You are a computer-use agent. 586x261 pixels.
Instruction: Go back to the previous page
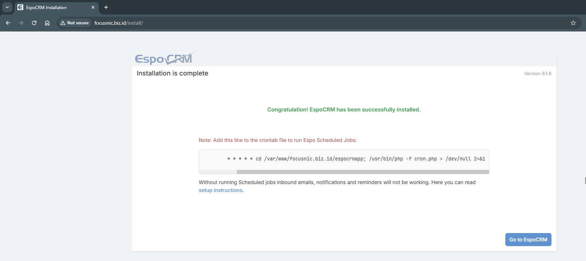click(x=8, y=23)
